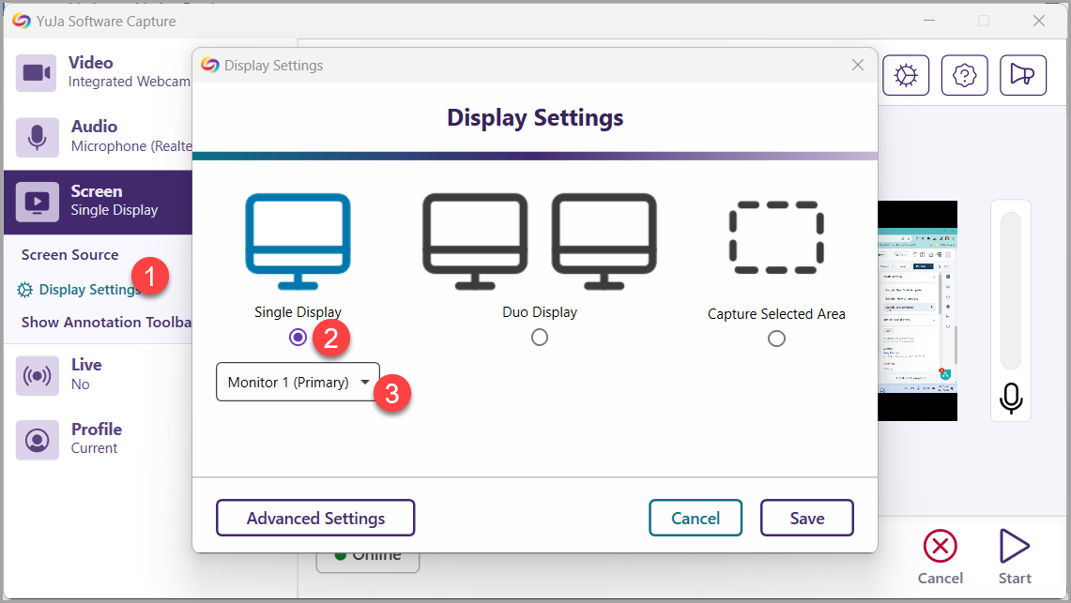The image size is (1071, 603).
Task: Click the blue Single Display monitor icon
Action: (298, 241)
